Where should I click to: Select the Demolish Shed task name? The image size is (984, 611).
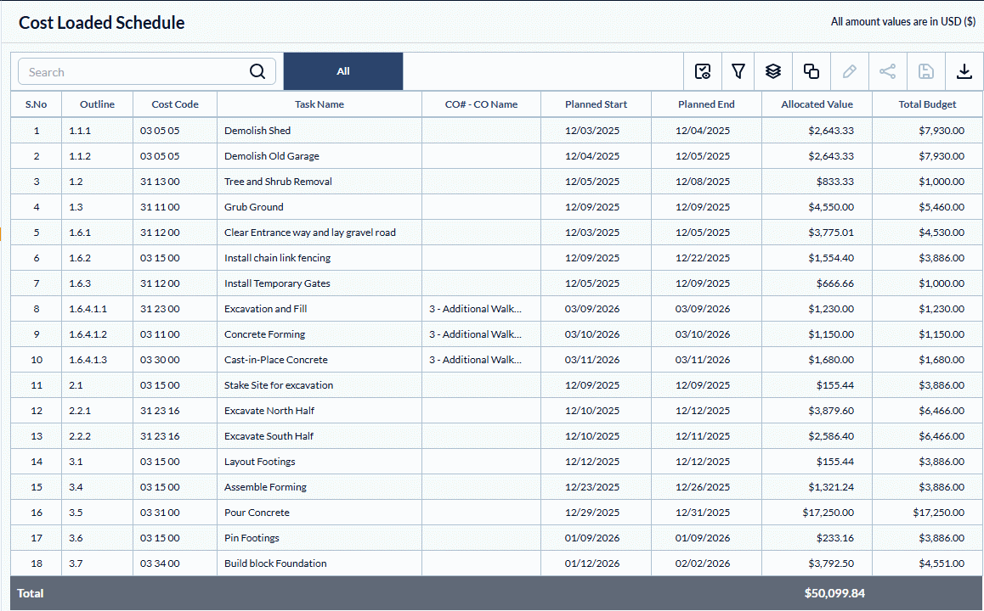point(257,131)
